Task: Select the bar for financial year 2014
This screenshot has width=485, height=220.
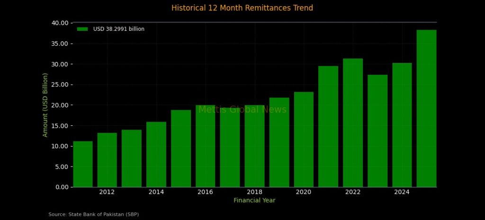Action: [x=156, y=154]
